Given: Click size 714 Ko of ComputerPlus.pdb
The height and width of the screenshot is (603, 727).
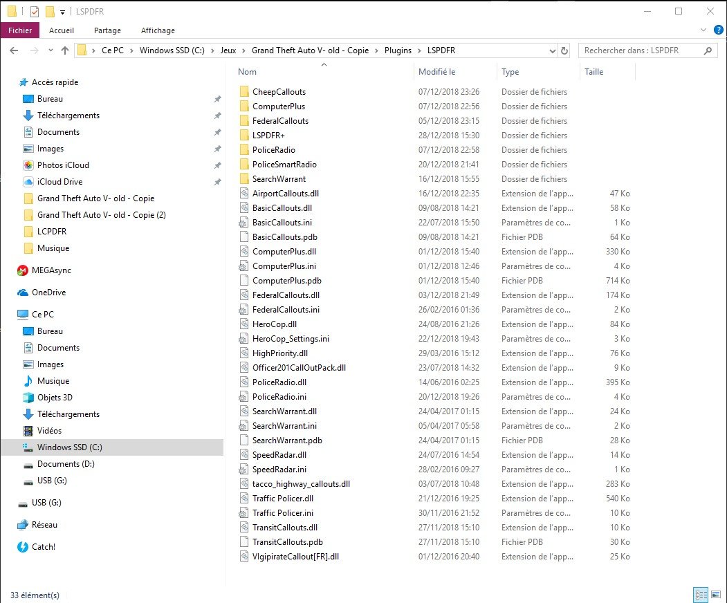Looking at the screenshot, I should [x=618, y=281].
